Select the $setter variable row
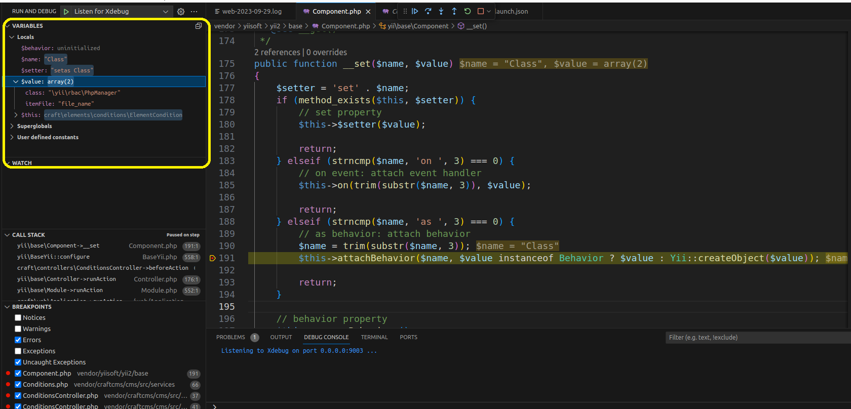Image resolution: width=851 pixels, height=409 pixels. tap(104, 70)
